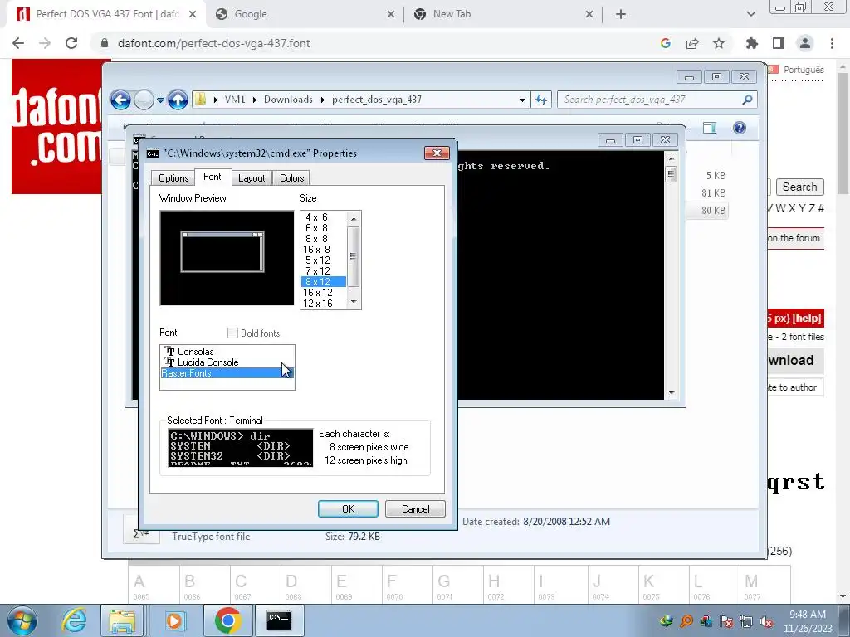Click the clock in system tray
The width and height of the screenshot is (850, 637).
pyautogui.click(x=807, y=621)
